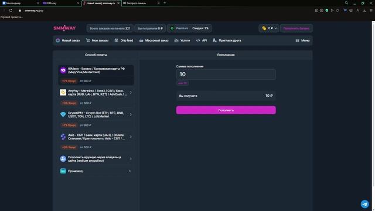Open the Игровой проект bookmark

tap(12, 17)
